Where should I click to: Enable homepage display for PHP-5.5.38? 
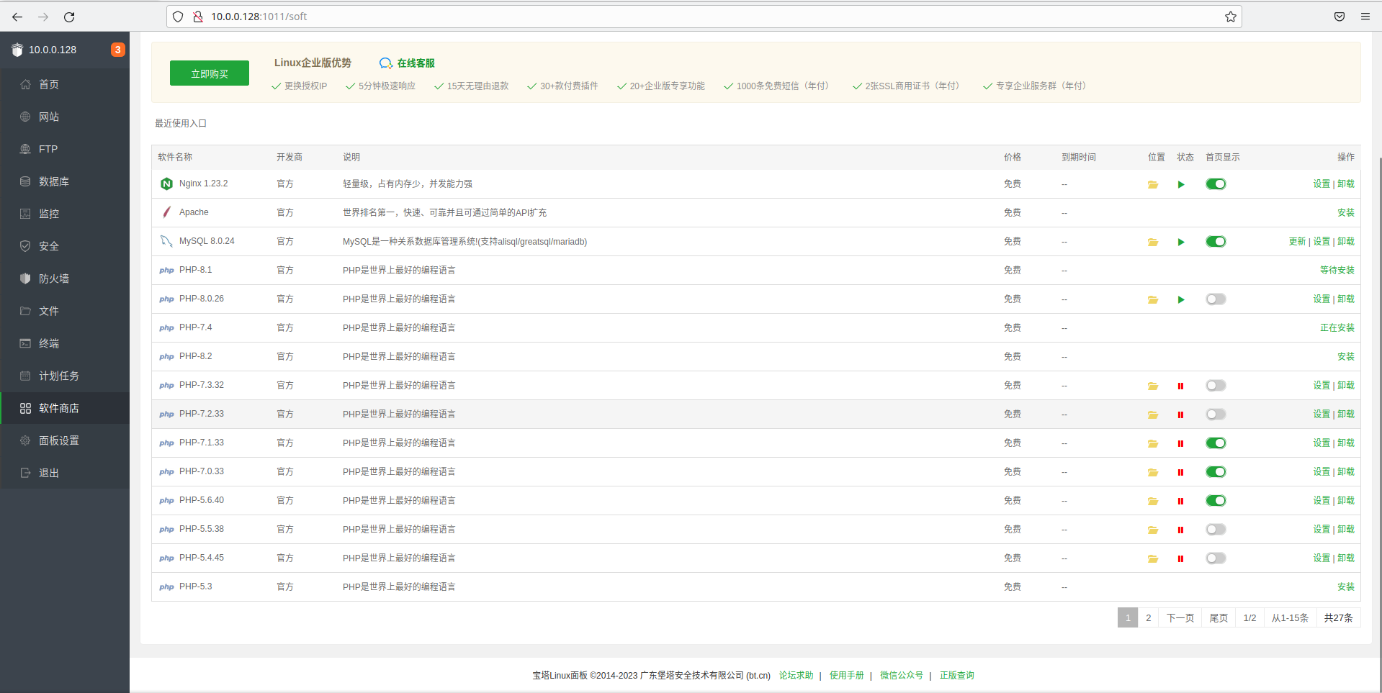point(1216,530)
